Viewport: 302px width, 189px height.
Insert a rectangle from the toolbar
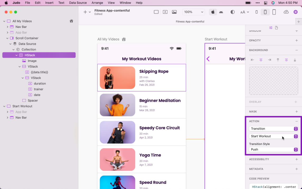[x=156, y=12]
